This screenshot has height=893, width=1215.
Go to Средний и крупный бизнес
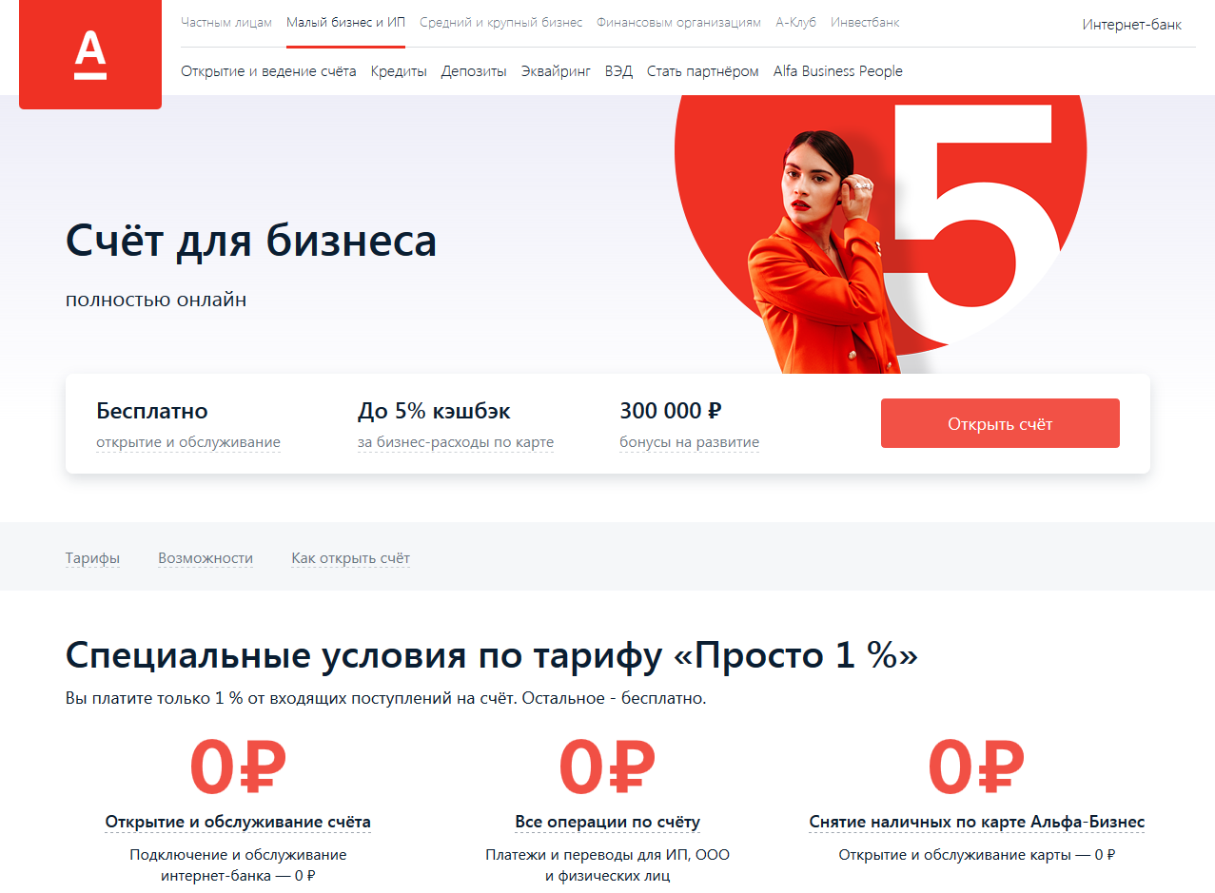[x=500, y=22]
